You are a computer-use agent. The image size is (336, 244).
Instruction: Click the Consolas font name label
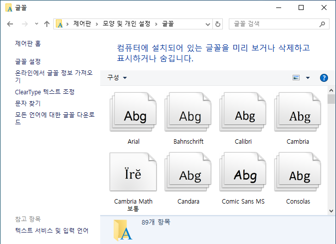click(298, 201)
